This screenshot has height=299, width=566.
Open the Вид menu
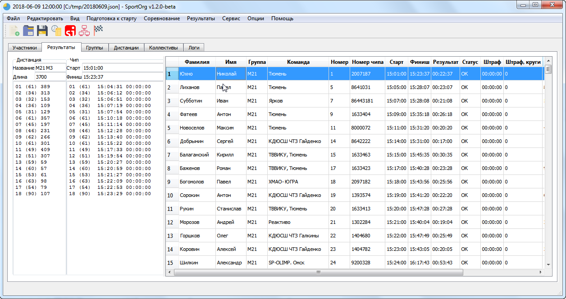pyautogui.click(x=75, y=18)
